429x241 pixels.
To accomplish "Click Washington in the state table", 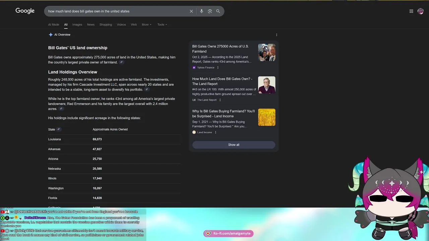I will click(56, 188).
